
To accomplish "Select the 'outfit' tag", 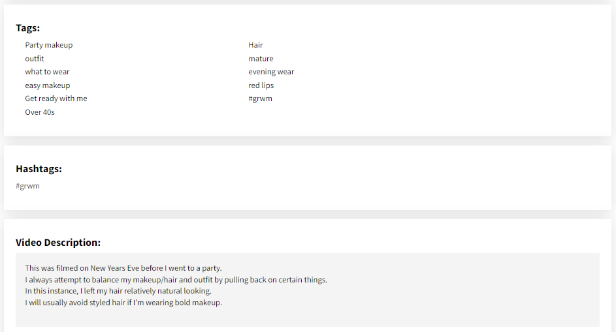I will point(35,59).
